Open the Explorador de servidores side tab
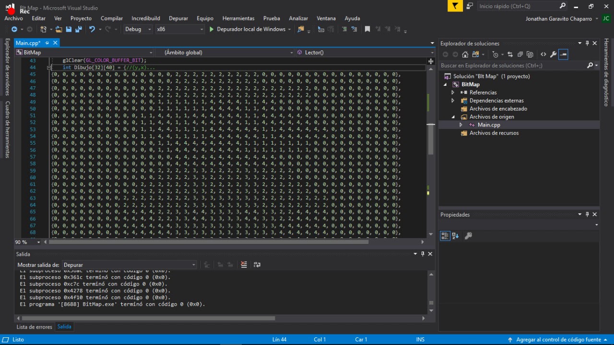Image resolution: width=614 pixels, height=345 pixels. coord(7,67)
